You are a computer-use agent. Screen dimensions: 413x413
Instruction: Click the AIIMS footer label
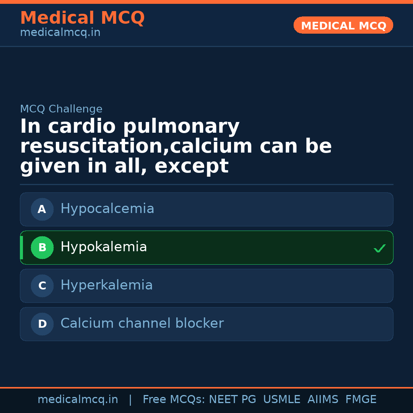(323, 400)
